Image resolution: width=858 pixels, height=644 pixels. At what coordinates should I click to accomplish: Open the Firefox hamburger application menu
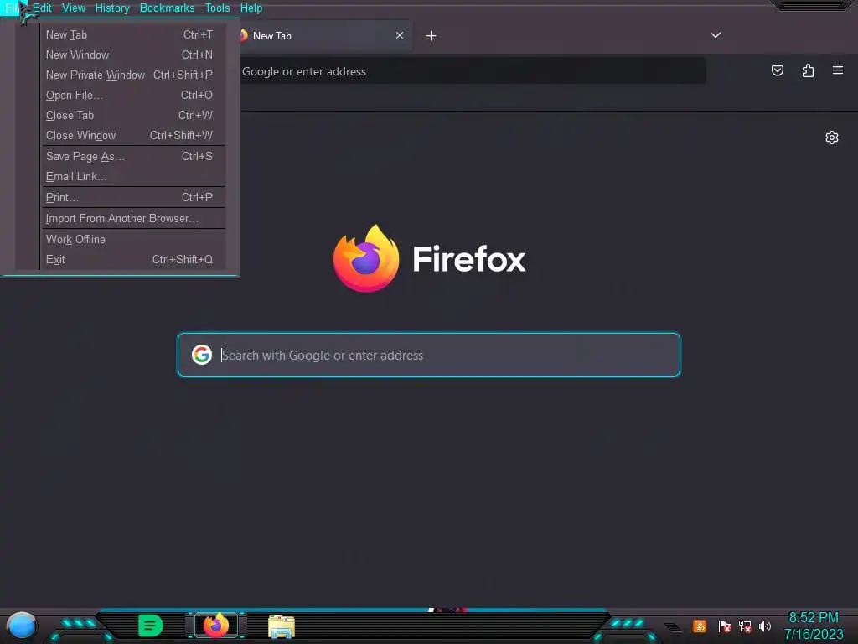click(837, 70)
